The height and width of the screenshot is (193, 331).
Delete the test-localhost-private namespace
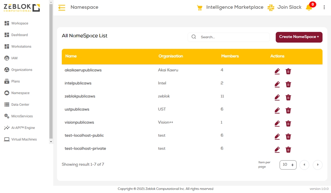click(288, 150)
